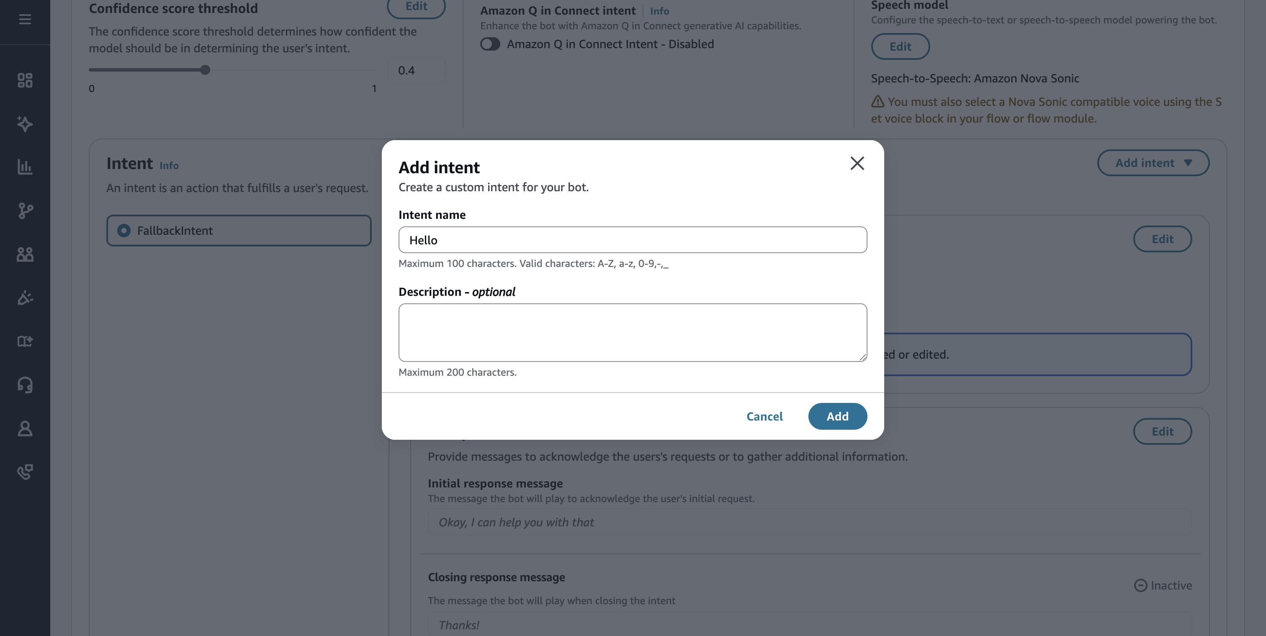
Task: Close the Add intent dialog
Action: [857, 163]
